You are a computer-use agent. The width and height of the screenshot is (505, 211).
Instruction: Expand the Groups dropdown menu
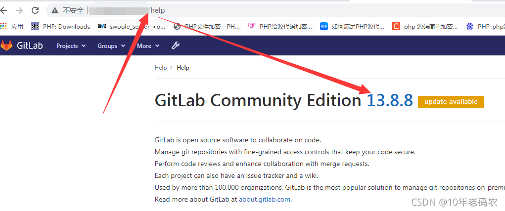pos(111,46)
